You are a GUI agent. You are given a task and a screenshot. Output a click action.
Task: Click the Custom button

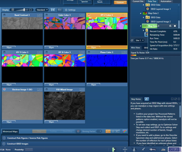[x=120, y=2]
